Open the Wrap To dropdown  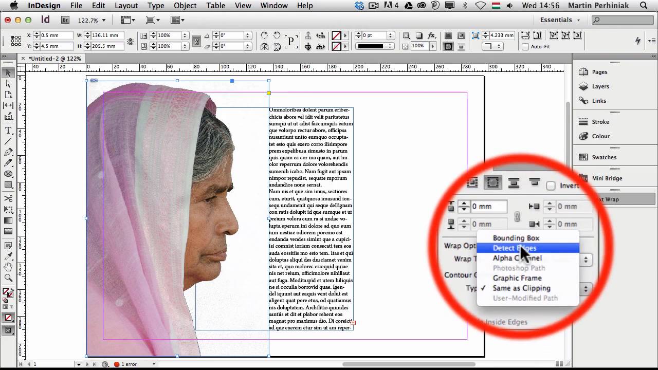[x=586, y=260]
